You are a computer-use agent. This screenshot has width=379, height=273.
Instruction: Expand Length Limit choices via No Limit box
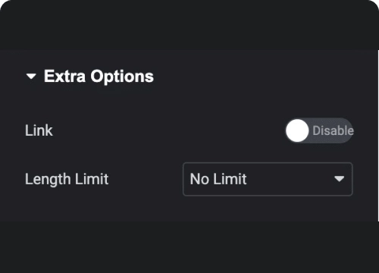tap(268, 179)
